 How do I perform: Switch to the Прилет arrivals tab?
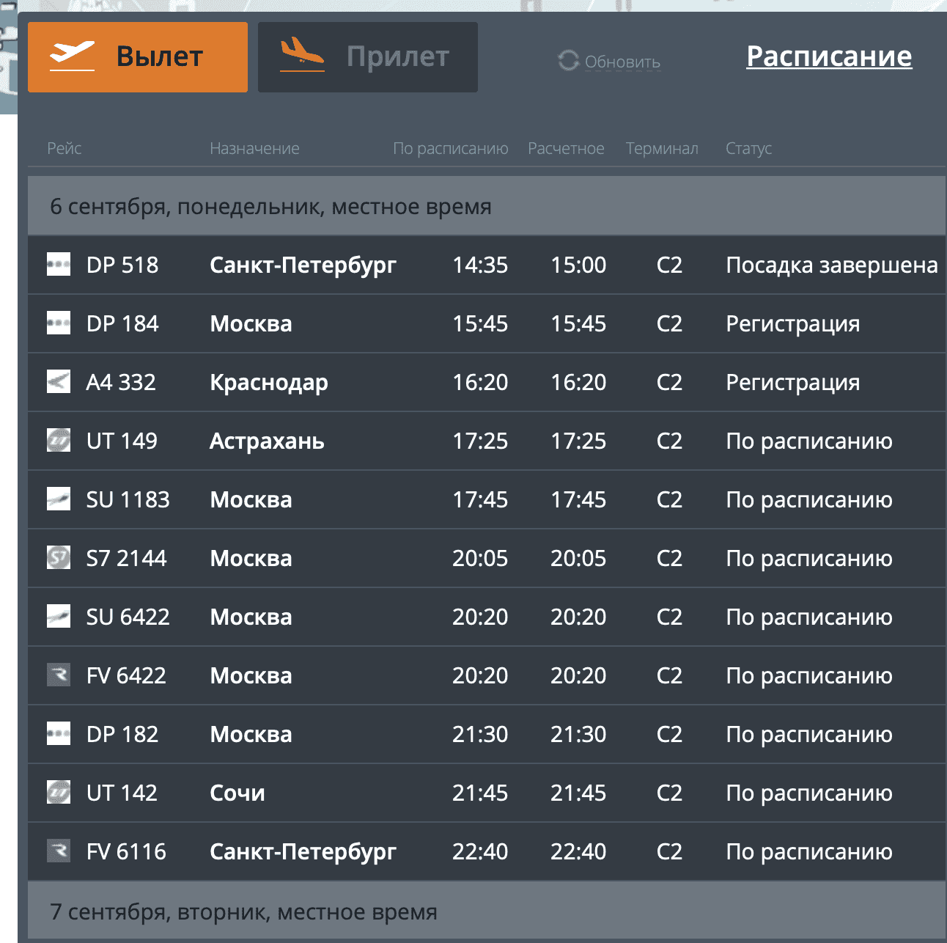(368, 57)
